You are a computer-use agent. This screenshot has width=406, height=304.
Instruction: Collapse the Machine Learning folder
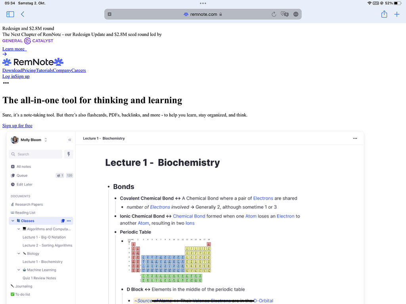pos(18,270)
